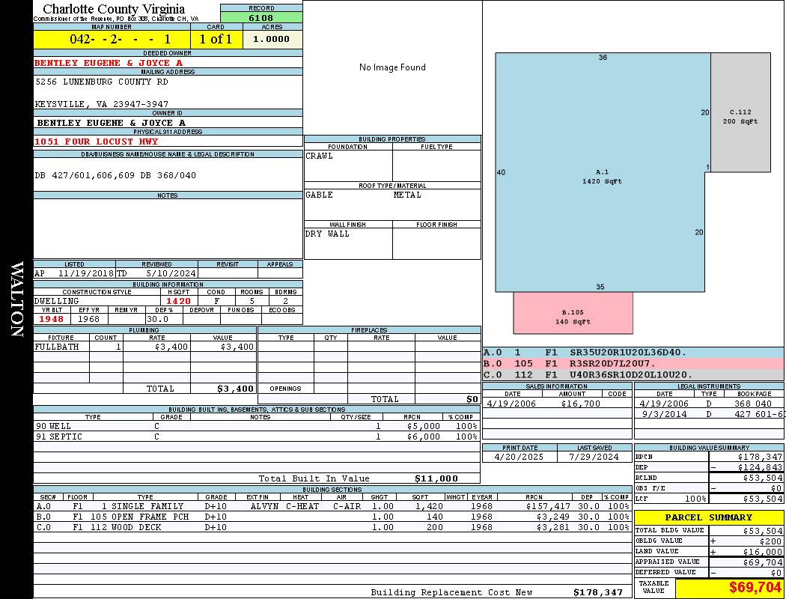This screenshot has height=599, width=786.
Task: Click the physical address 1051 Four Locust Hwy
Action: (x=96, y=142)
